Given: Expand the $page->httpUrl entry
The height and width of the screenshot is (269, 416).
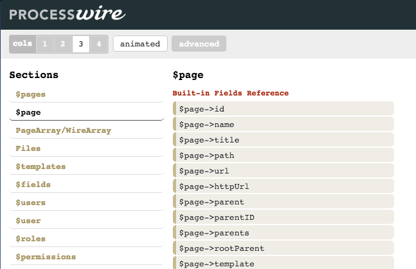Looking at the screenshot, I should coord(283,186).
